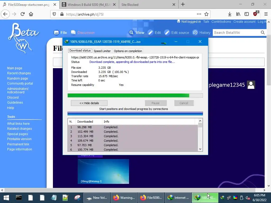The width and height of the screenshot is (271, 203).
Task: Click the network tray icon
Action: click(x=229, y=198)
